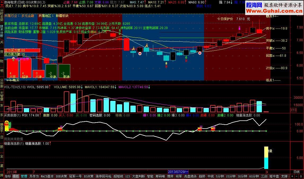Screen dimensions: 304x179
Task: Select the 趋势 template
Action: click(202, 176)
